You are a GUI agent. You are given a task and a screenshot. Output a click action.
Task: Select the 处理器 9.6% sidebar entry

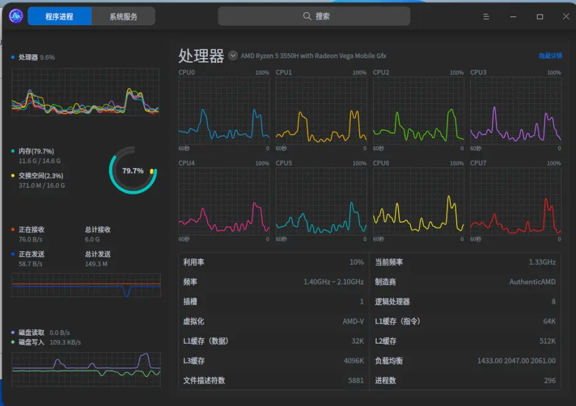tap(33, 57)
